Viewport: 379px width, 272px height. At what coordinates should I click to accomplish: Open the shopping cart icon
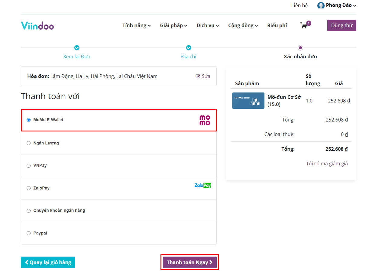click(x=304, y=25)
